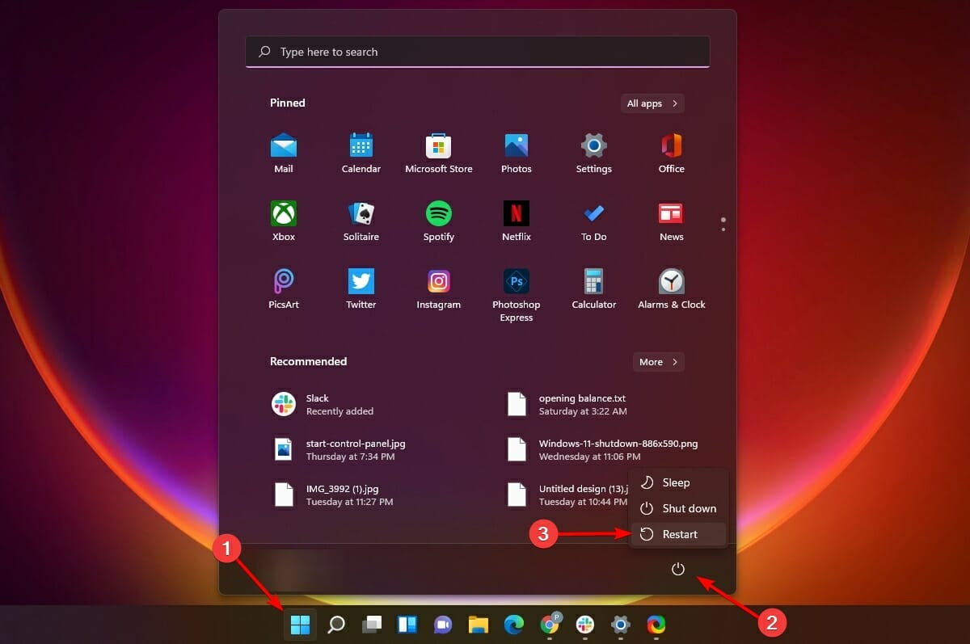This screenshot has height=644, width=970.
Task: Click the Start button on the taskbar
Action: pyautogui.click(x=301, y=625)
